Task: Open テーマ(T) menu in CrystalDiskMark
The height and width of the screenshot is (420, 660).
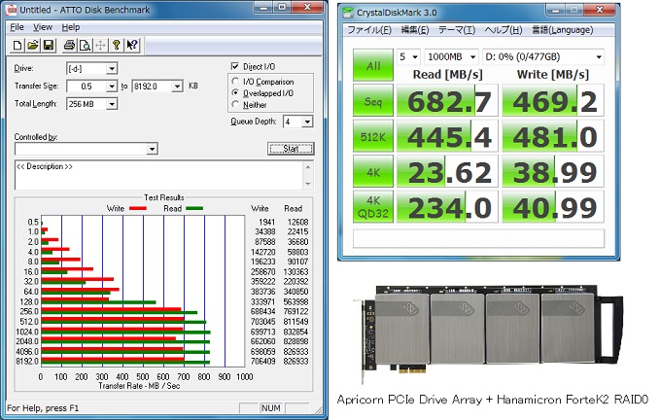Action: 457,30
